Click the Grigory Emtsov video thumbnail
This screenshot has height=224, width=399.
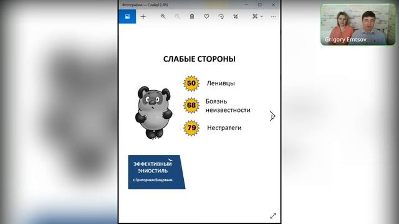pos(358,25)
